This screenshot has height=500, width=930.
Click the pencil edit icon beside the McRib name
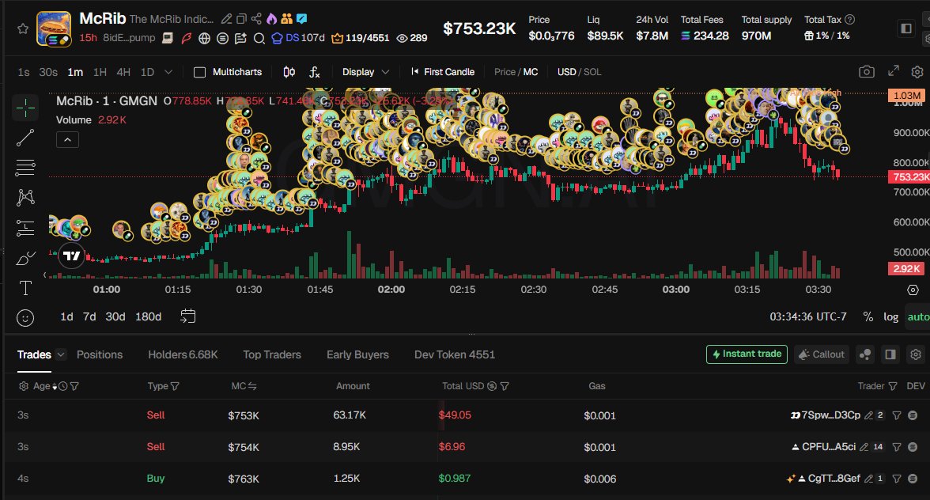pyautogui.click(x=226, y=19)
